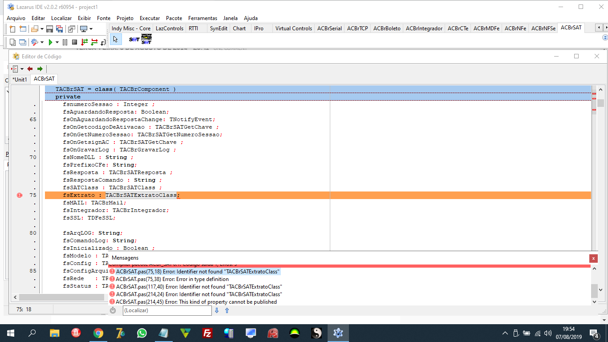Switch to the LazControls palette tab
Viewport: 608px width, 342px height.
tap(170, 28)
